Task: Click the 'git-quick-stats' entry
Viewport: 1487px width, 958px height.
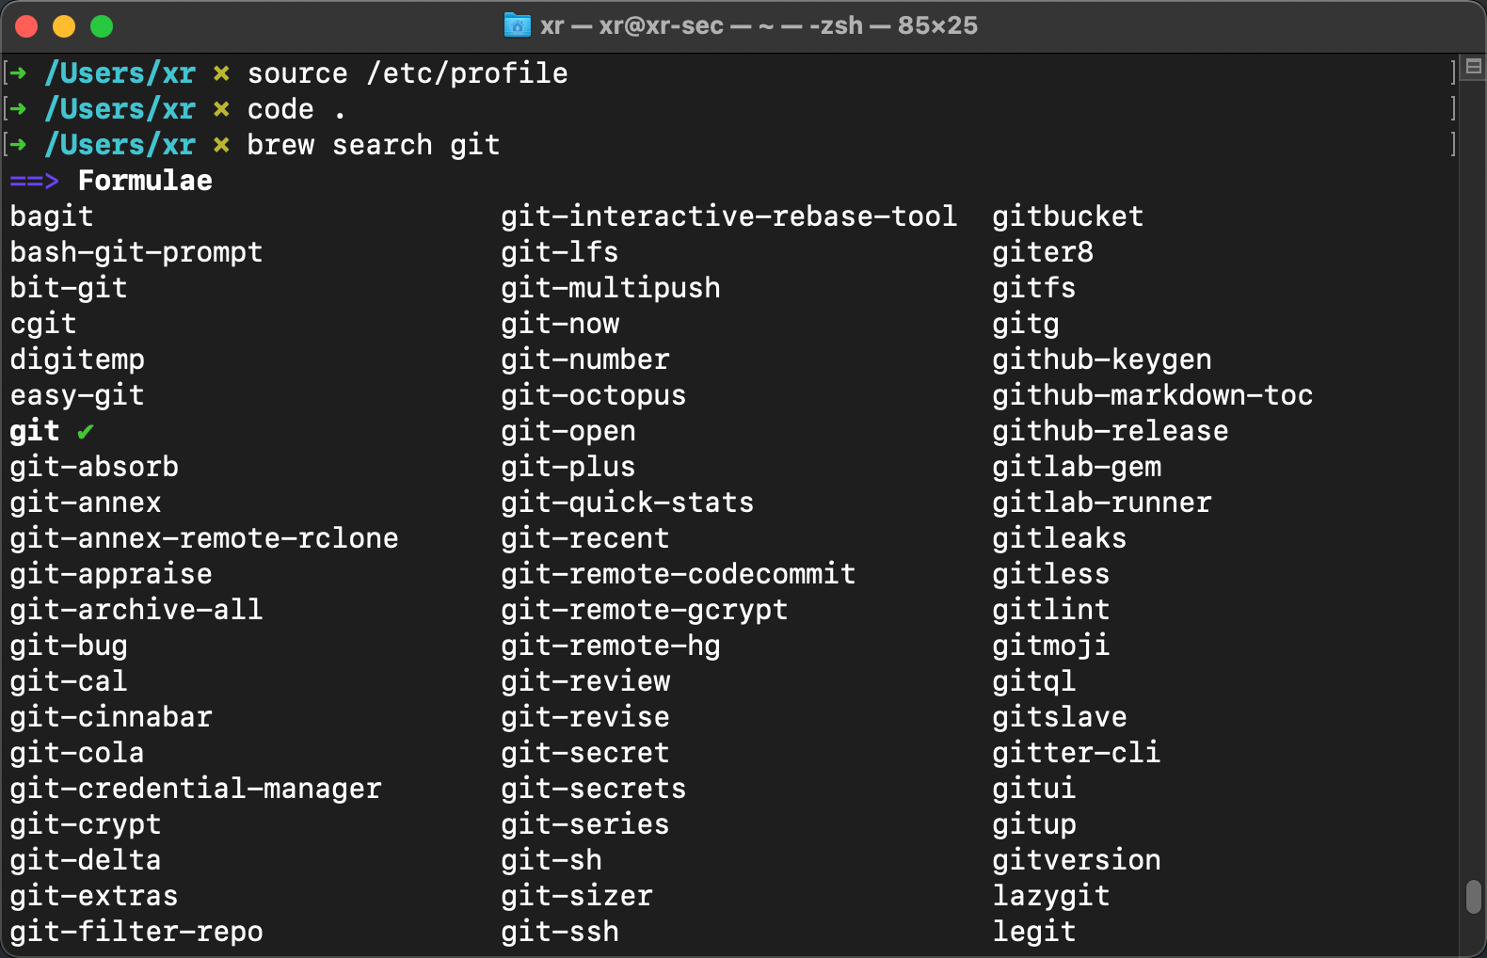Action: tap(628, 503)
